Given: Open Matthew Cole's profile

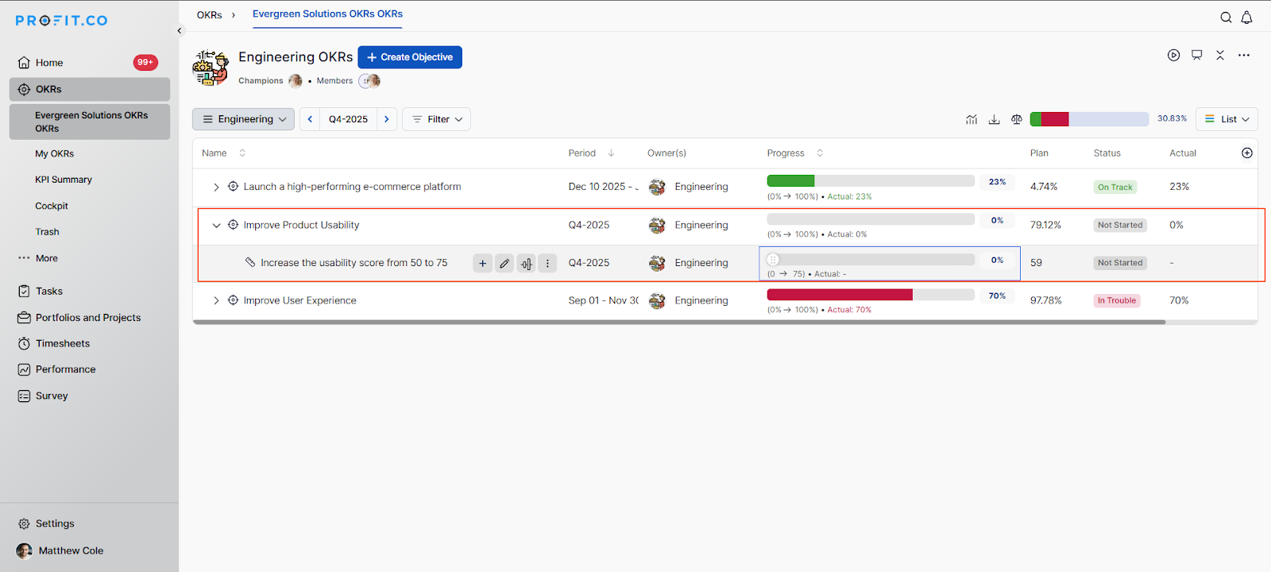Looking at the screenshot, I should 60,551.
